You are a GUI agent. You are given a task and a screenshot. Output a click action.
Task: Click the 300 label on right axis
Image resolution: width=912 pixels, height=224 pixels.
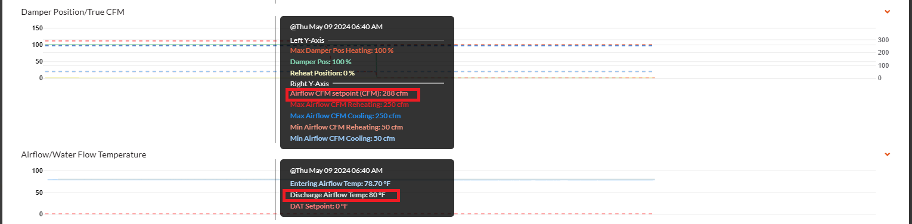click(x=883, y=40)
